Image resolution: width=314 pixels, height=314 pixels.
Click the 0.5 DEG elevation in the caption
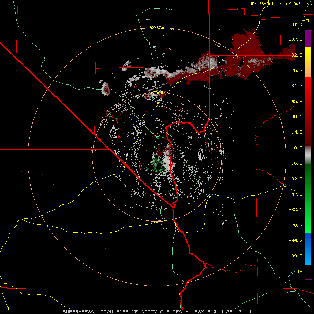point(171,312)
